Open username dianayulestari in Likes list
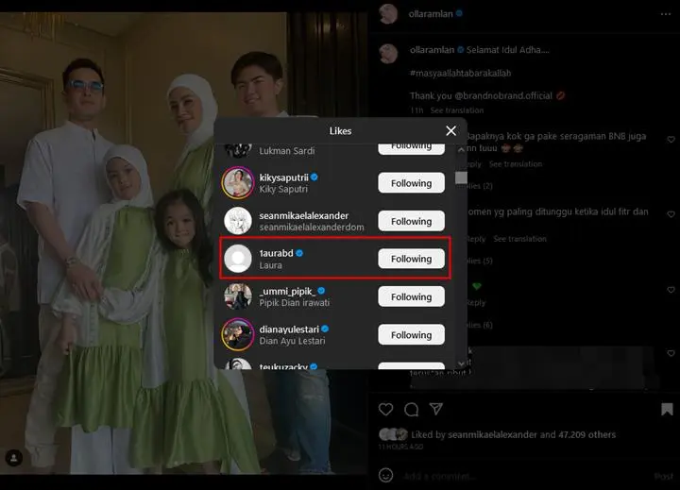This screenshot has width=680, height=490. [x=289, y=329]
